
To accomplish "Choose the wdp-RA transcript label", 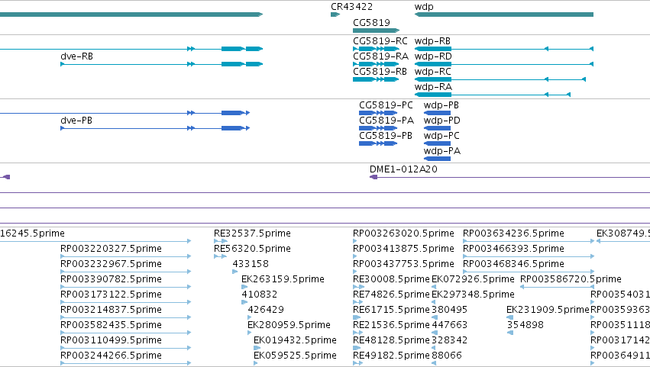I will tap(433, 87).
